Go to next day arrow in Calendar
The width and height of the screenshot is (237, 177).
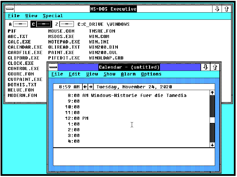point(90,87)
